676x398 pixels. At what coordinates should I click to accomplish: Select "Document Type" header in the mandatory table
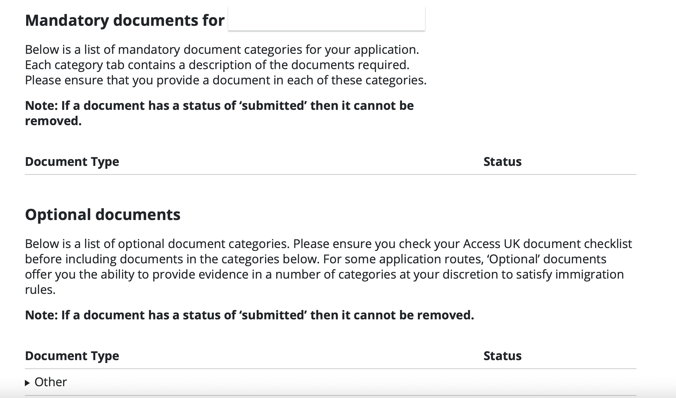[x=72, y=162]
